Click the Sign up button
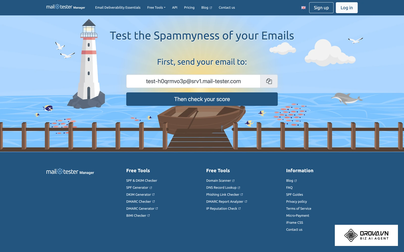Screen dimensions: 404x252 [321, 8]
